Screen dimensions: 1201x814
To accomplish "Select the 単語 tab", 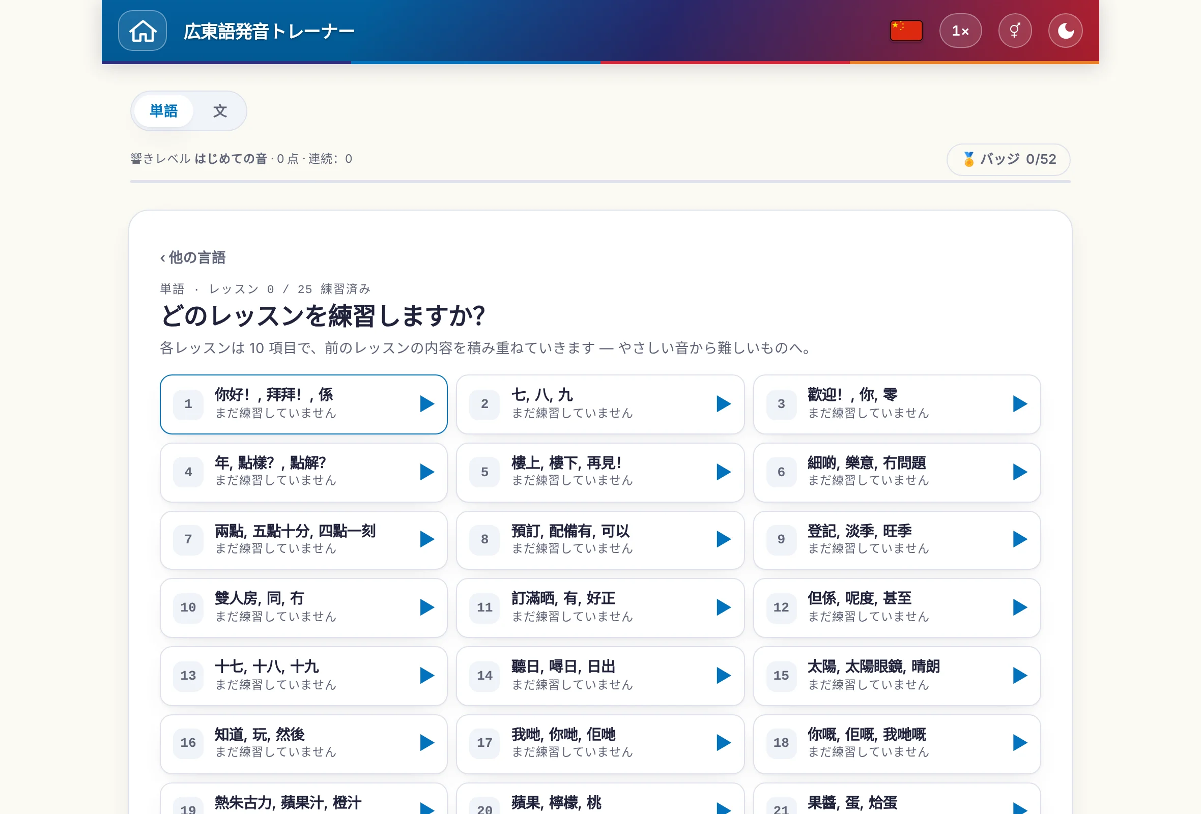I will [163, 111].
